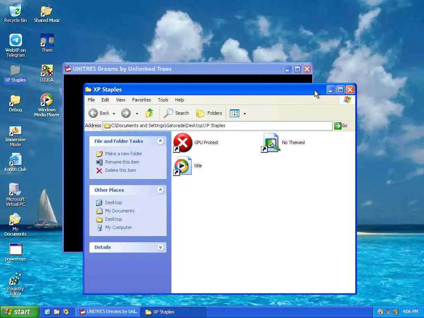Open the Back history dropdown arrow
Viewport: 424px width, 318px height.
[x=114, y=113]
